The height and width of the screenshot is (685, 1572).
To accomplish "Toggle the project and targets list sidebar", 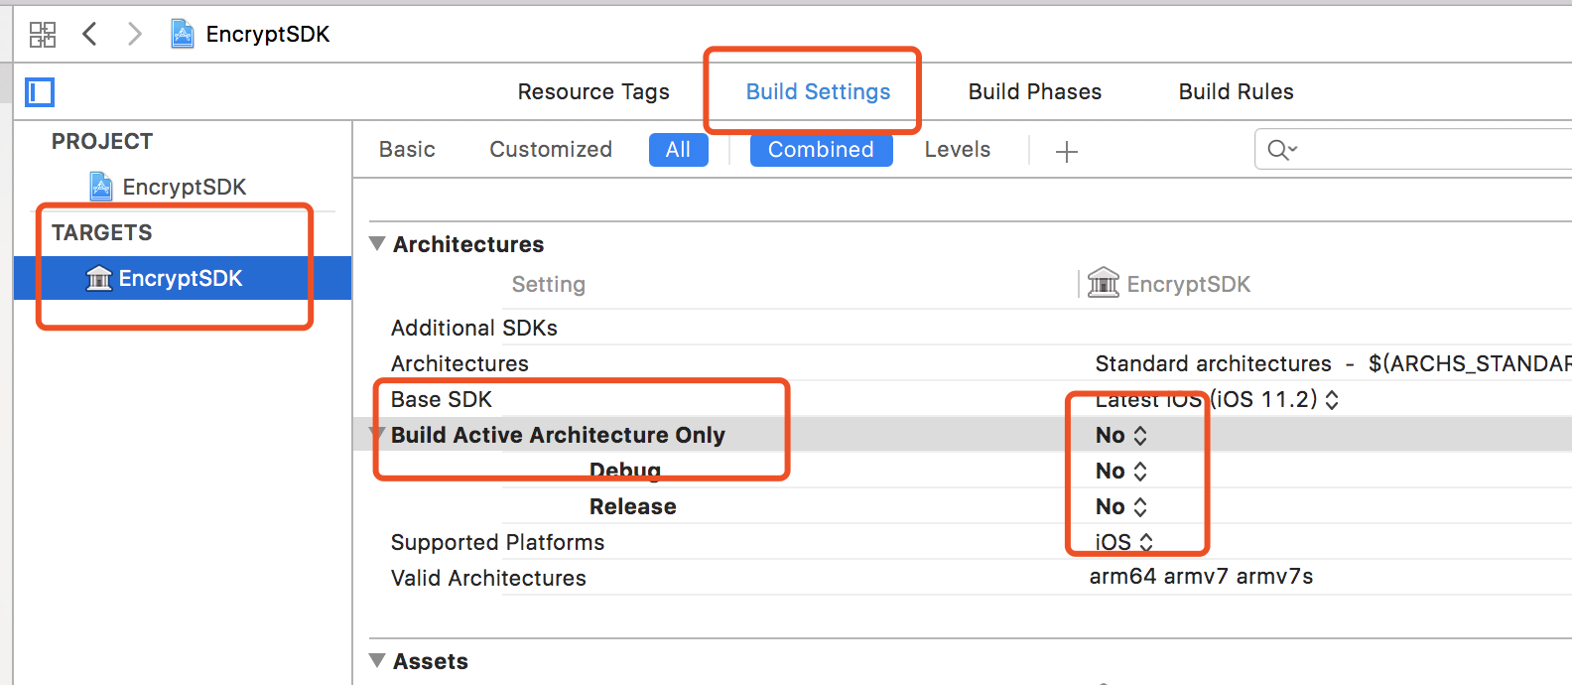I will 40,93.
